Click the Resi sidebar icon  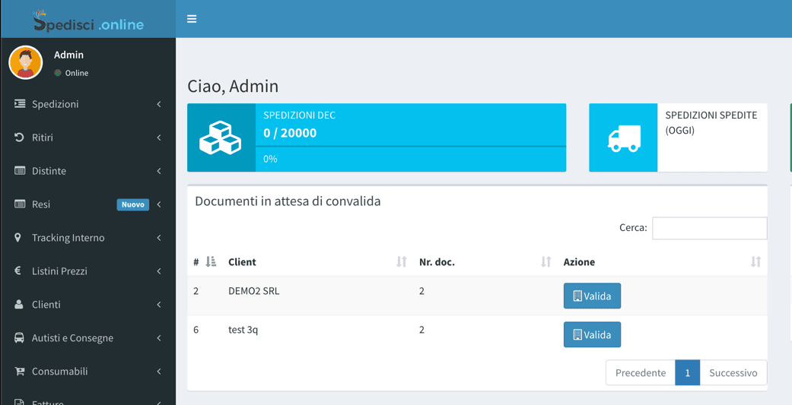click(20, 204)
